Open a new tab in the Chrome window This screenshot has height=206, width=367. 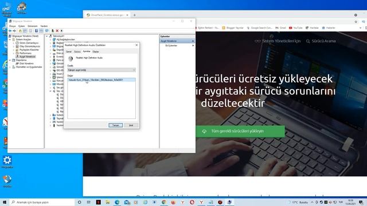(x=134, y=15)
